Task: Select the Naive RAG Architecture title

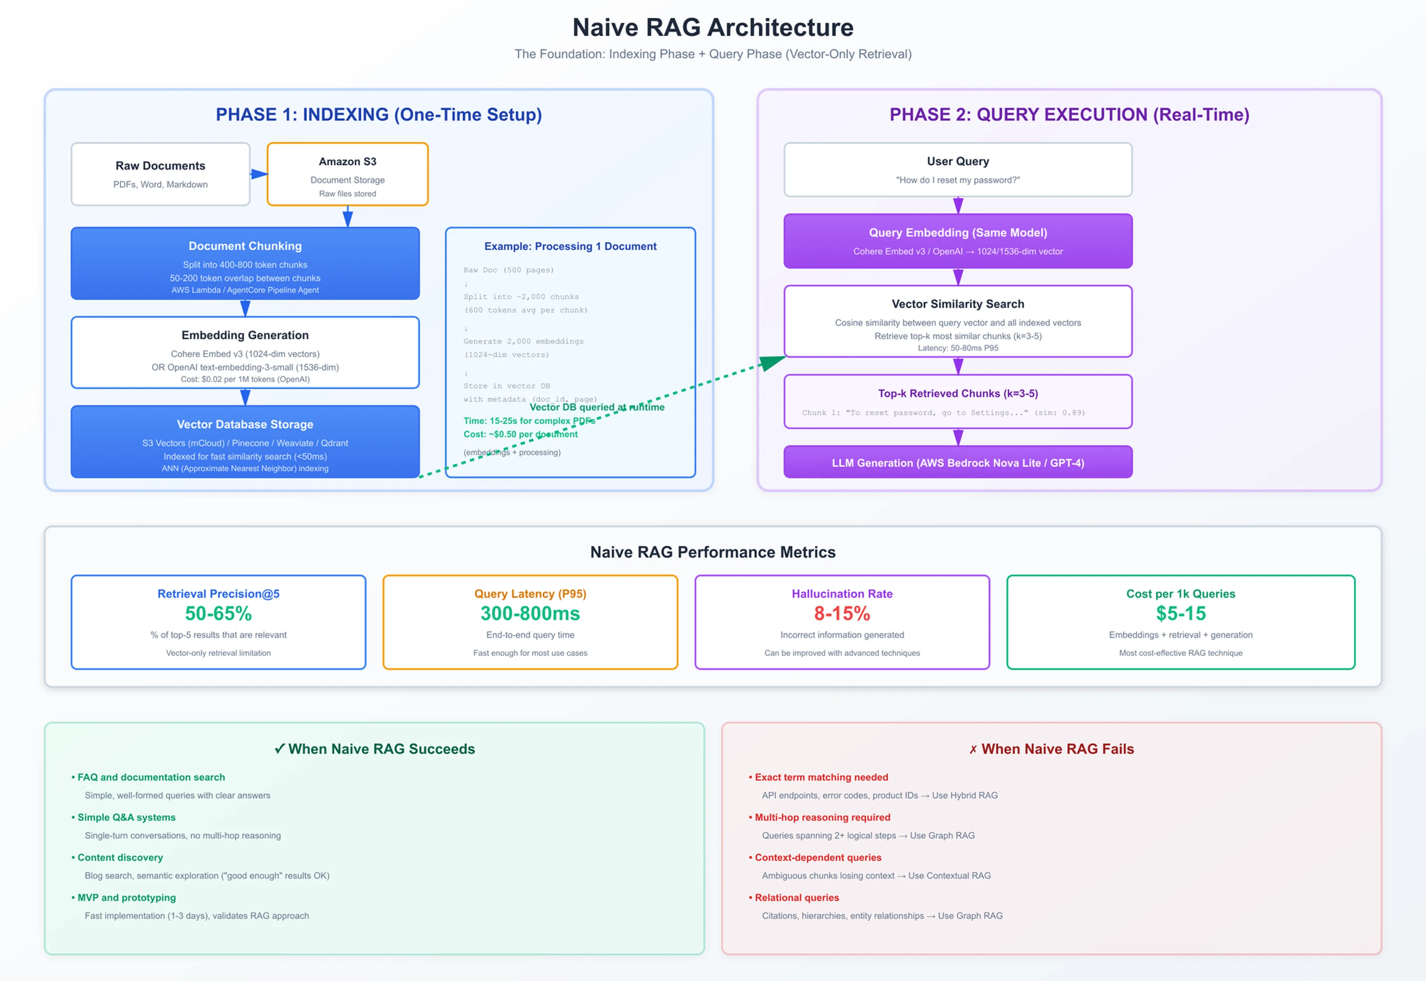Action: click(713, 28)
